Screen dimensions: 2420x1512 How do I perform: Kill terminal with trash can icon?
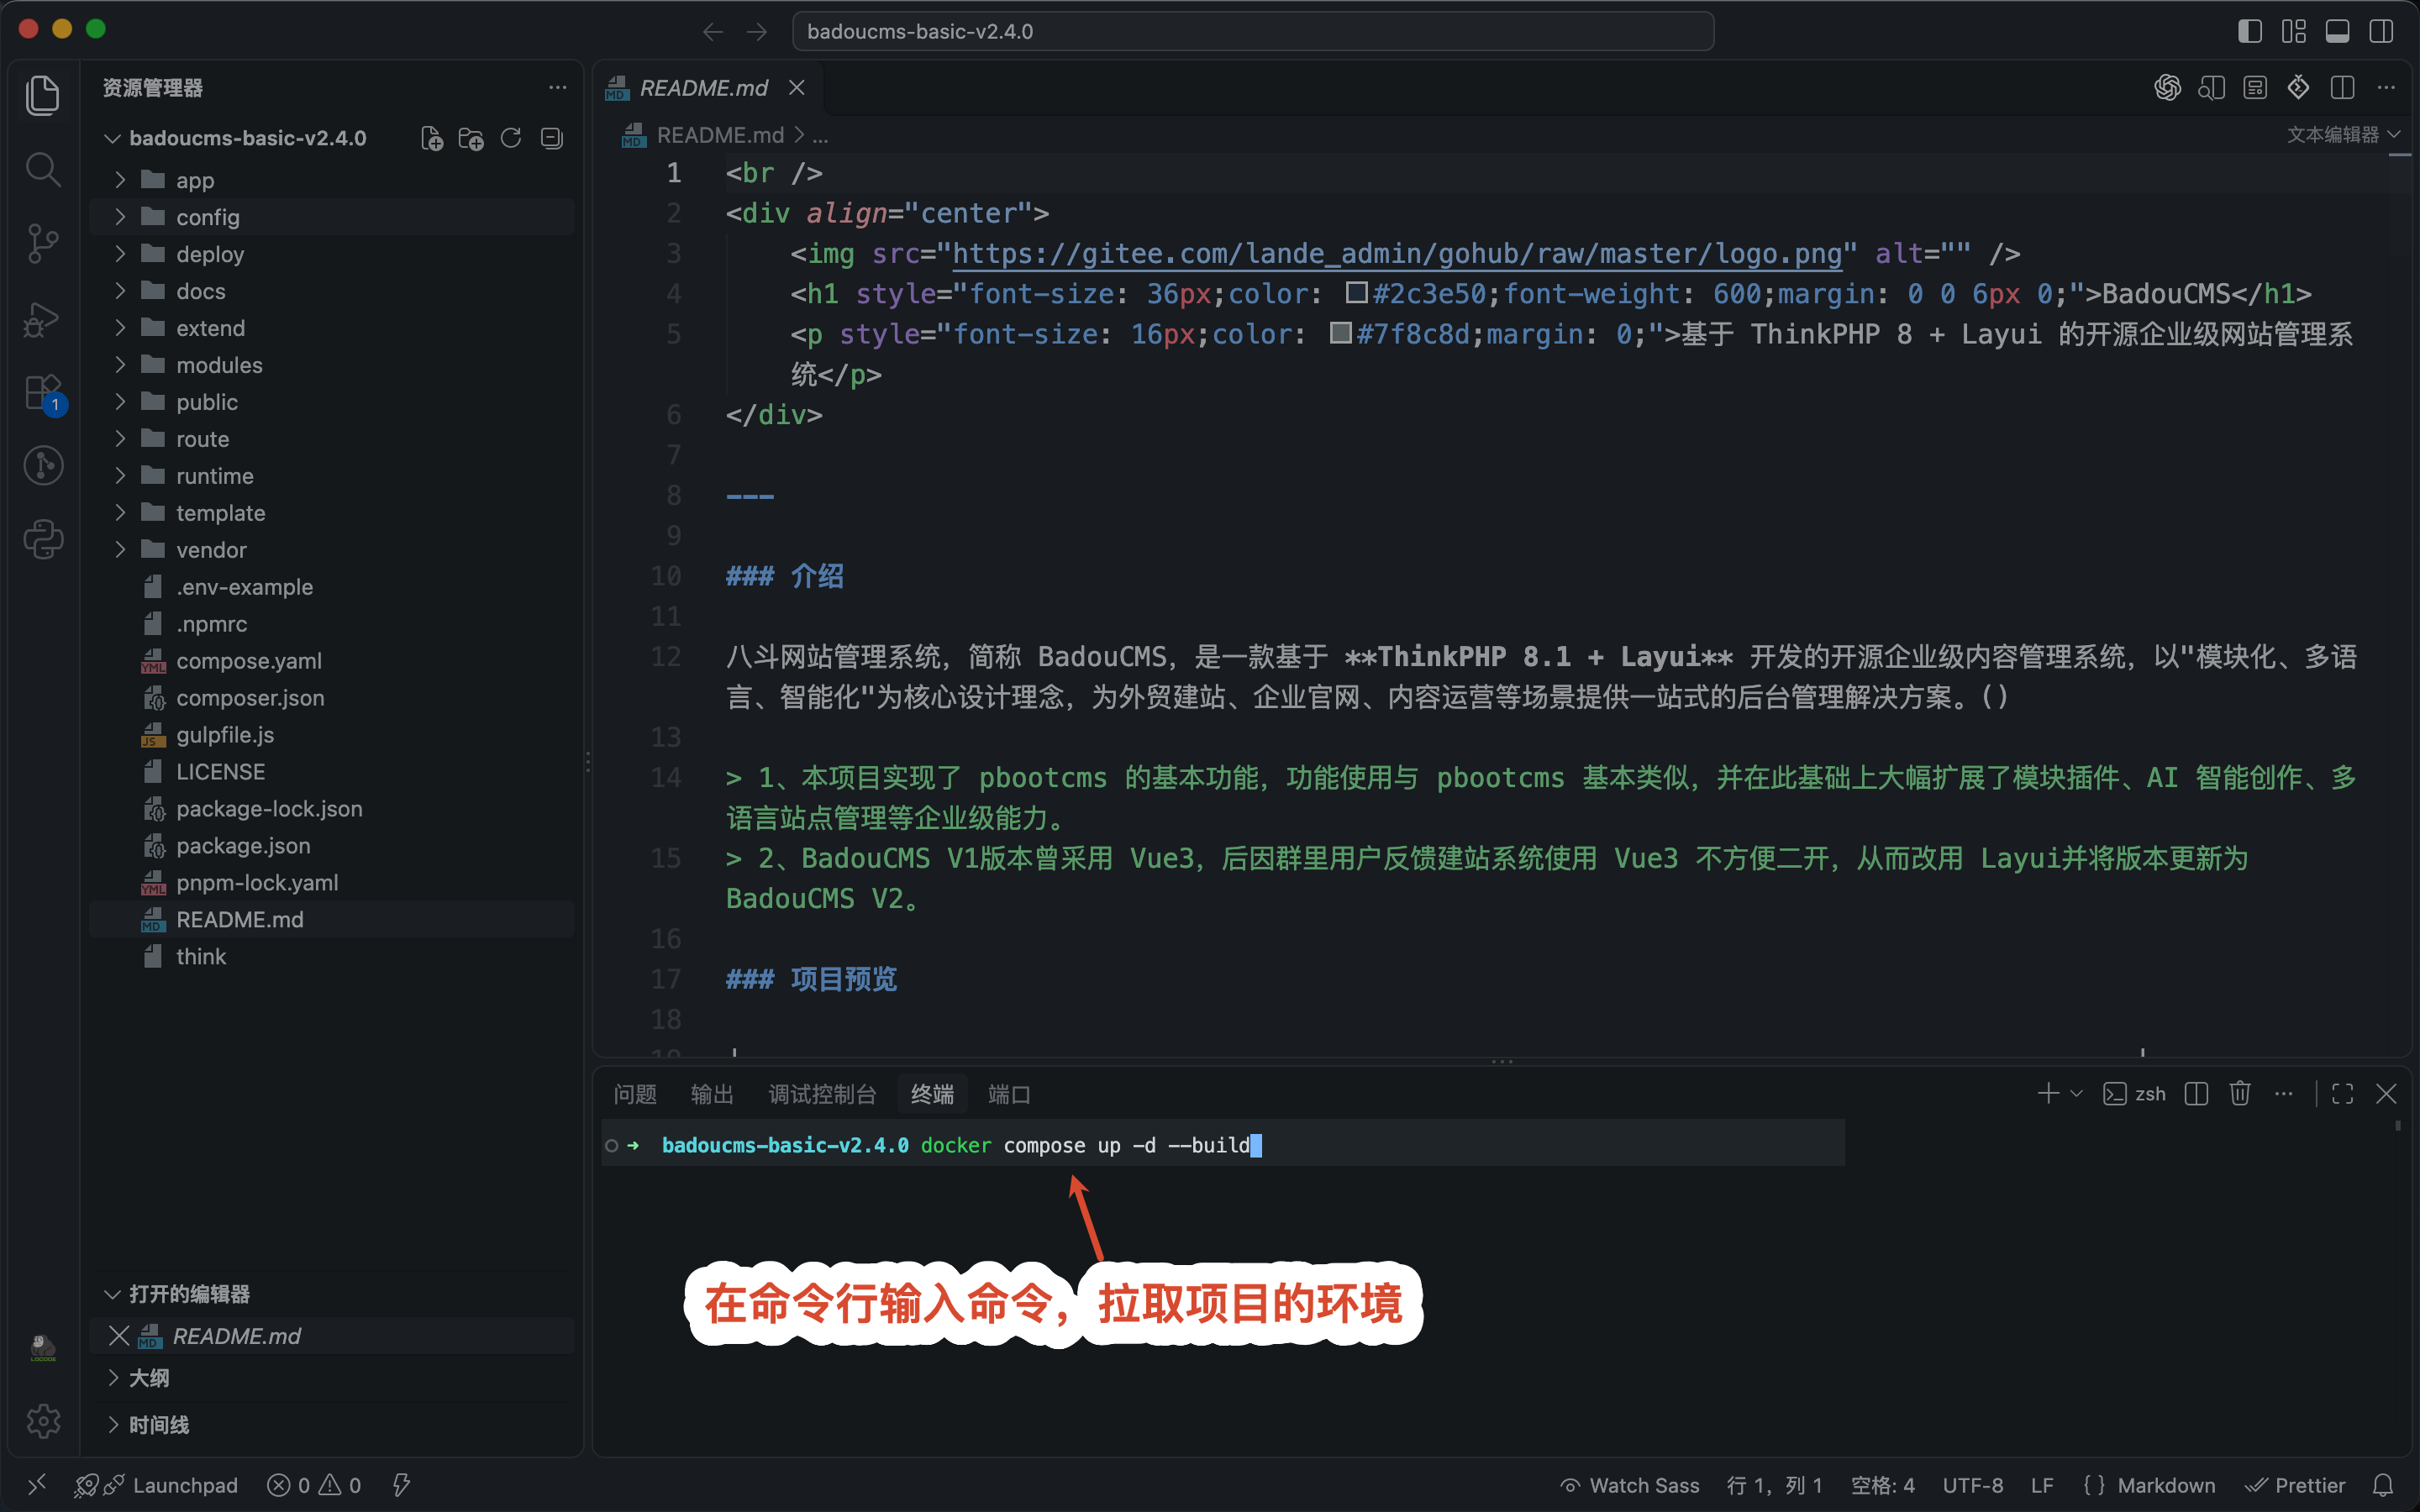point(2240,1094)
